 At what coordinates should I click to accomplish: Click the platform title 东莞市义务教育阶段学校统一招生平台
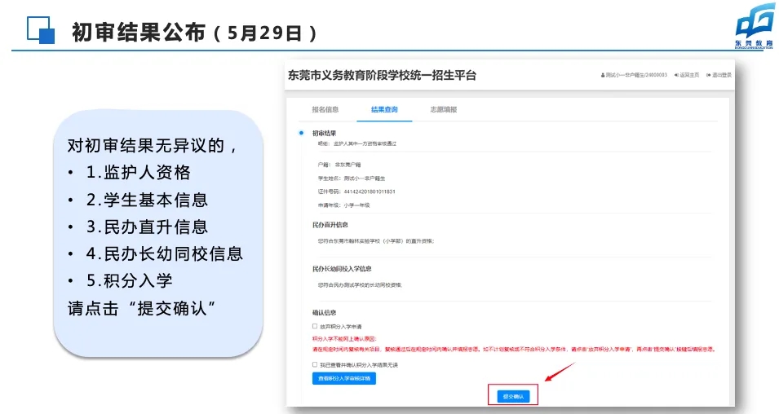click(x=382, y=76)
